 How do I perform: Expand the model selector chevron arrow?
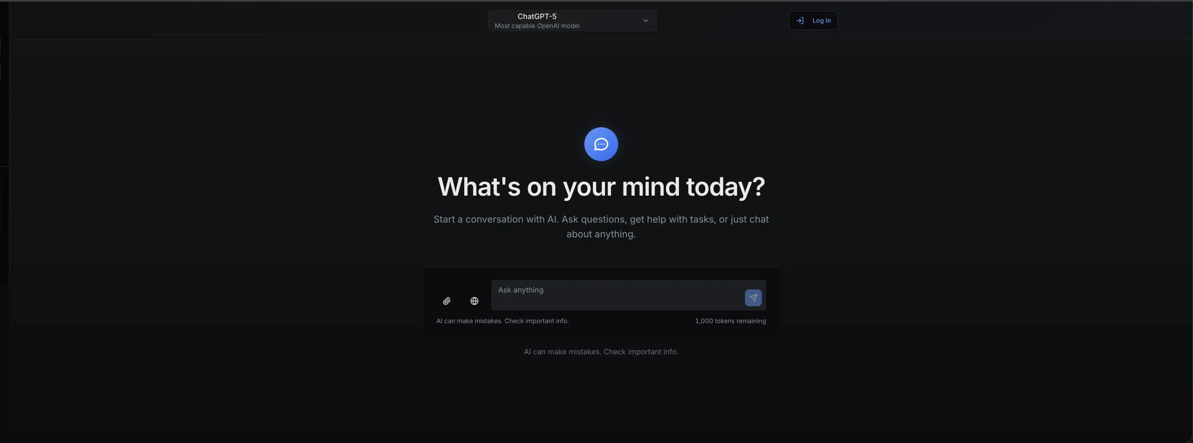(646, 20)
